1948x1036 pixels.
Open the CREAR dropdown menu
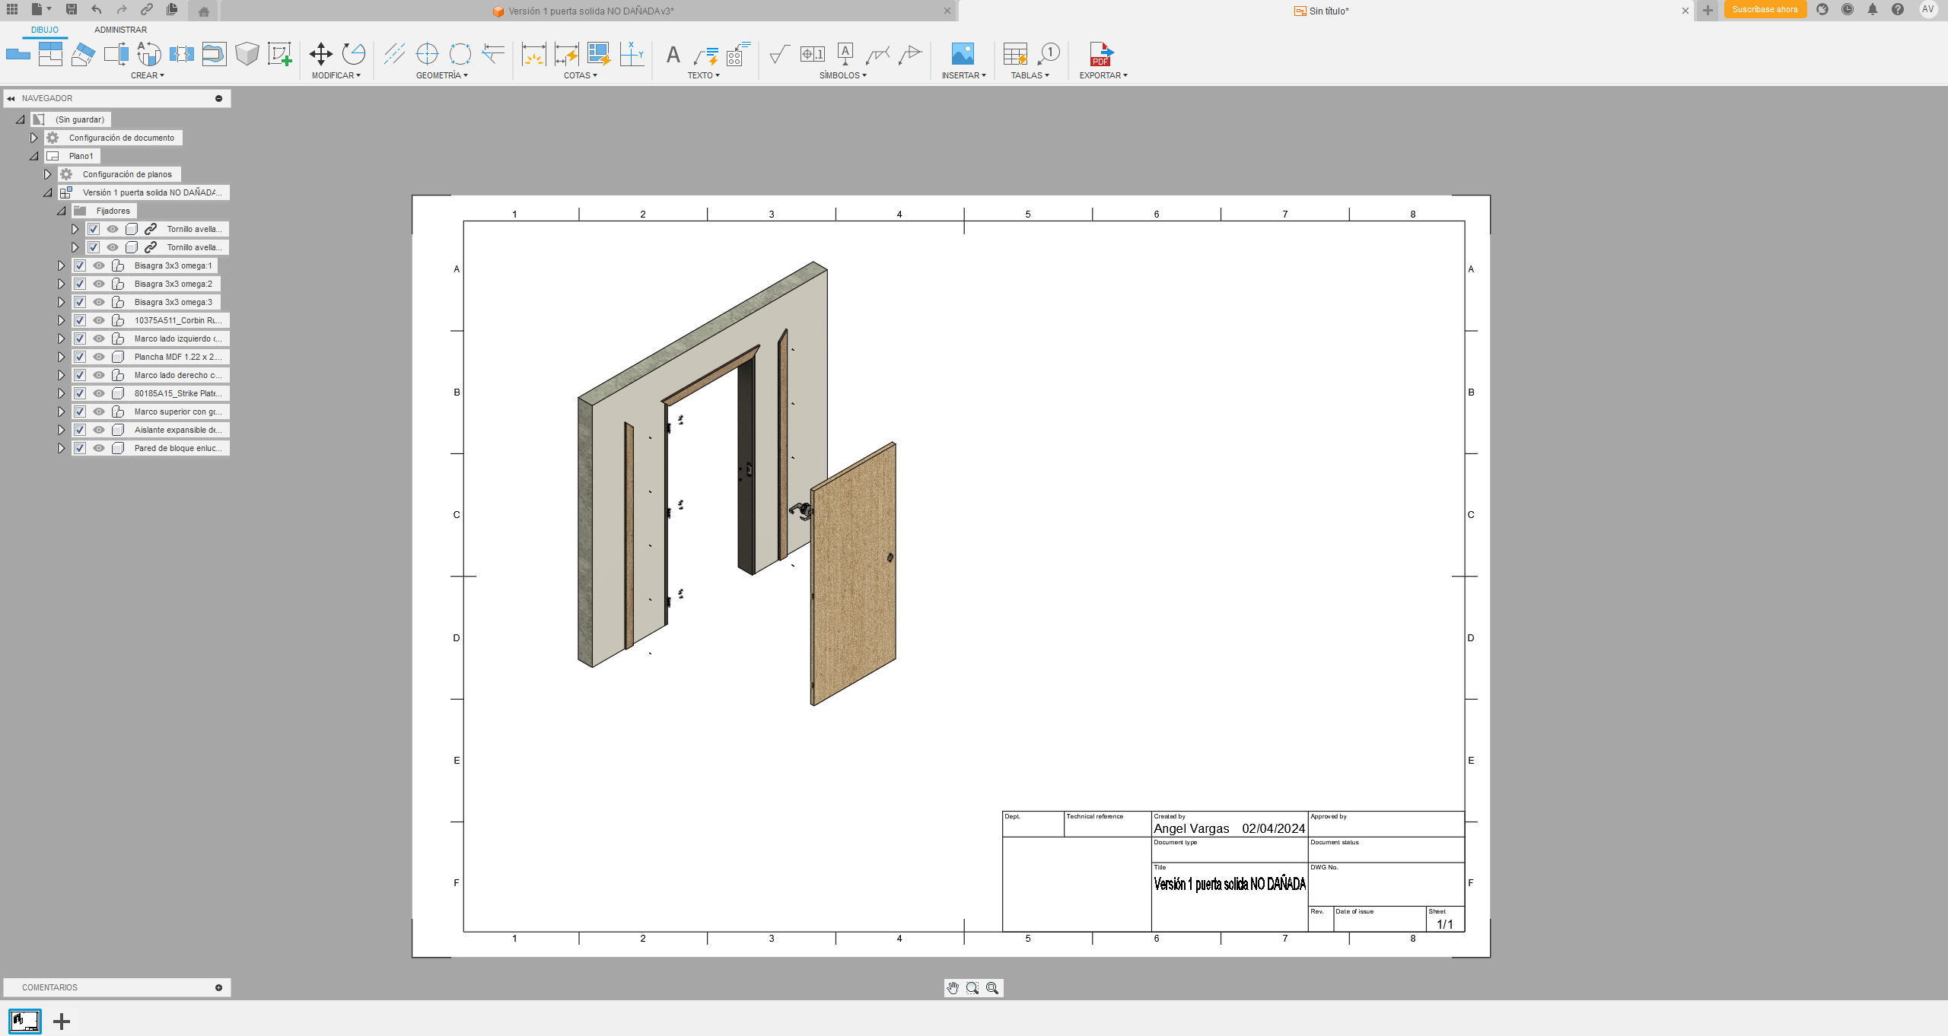[x=147, y=75]
